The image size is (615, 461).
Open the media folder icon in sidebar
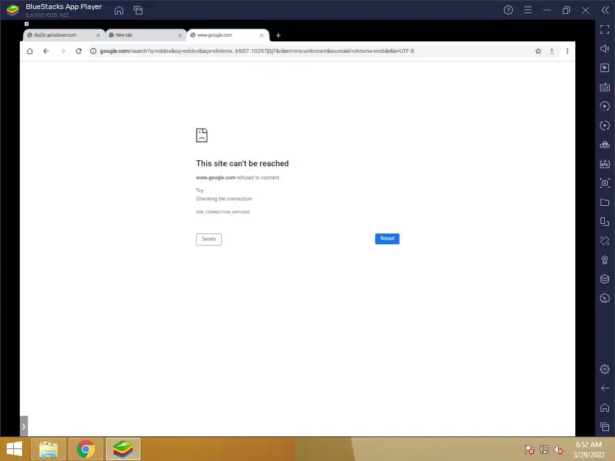click(605, 202)
